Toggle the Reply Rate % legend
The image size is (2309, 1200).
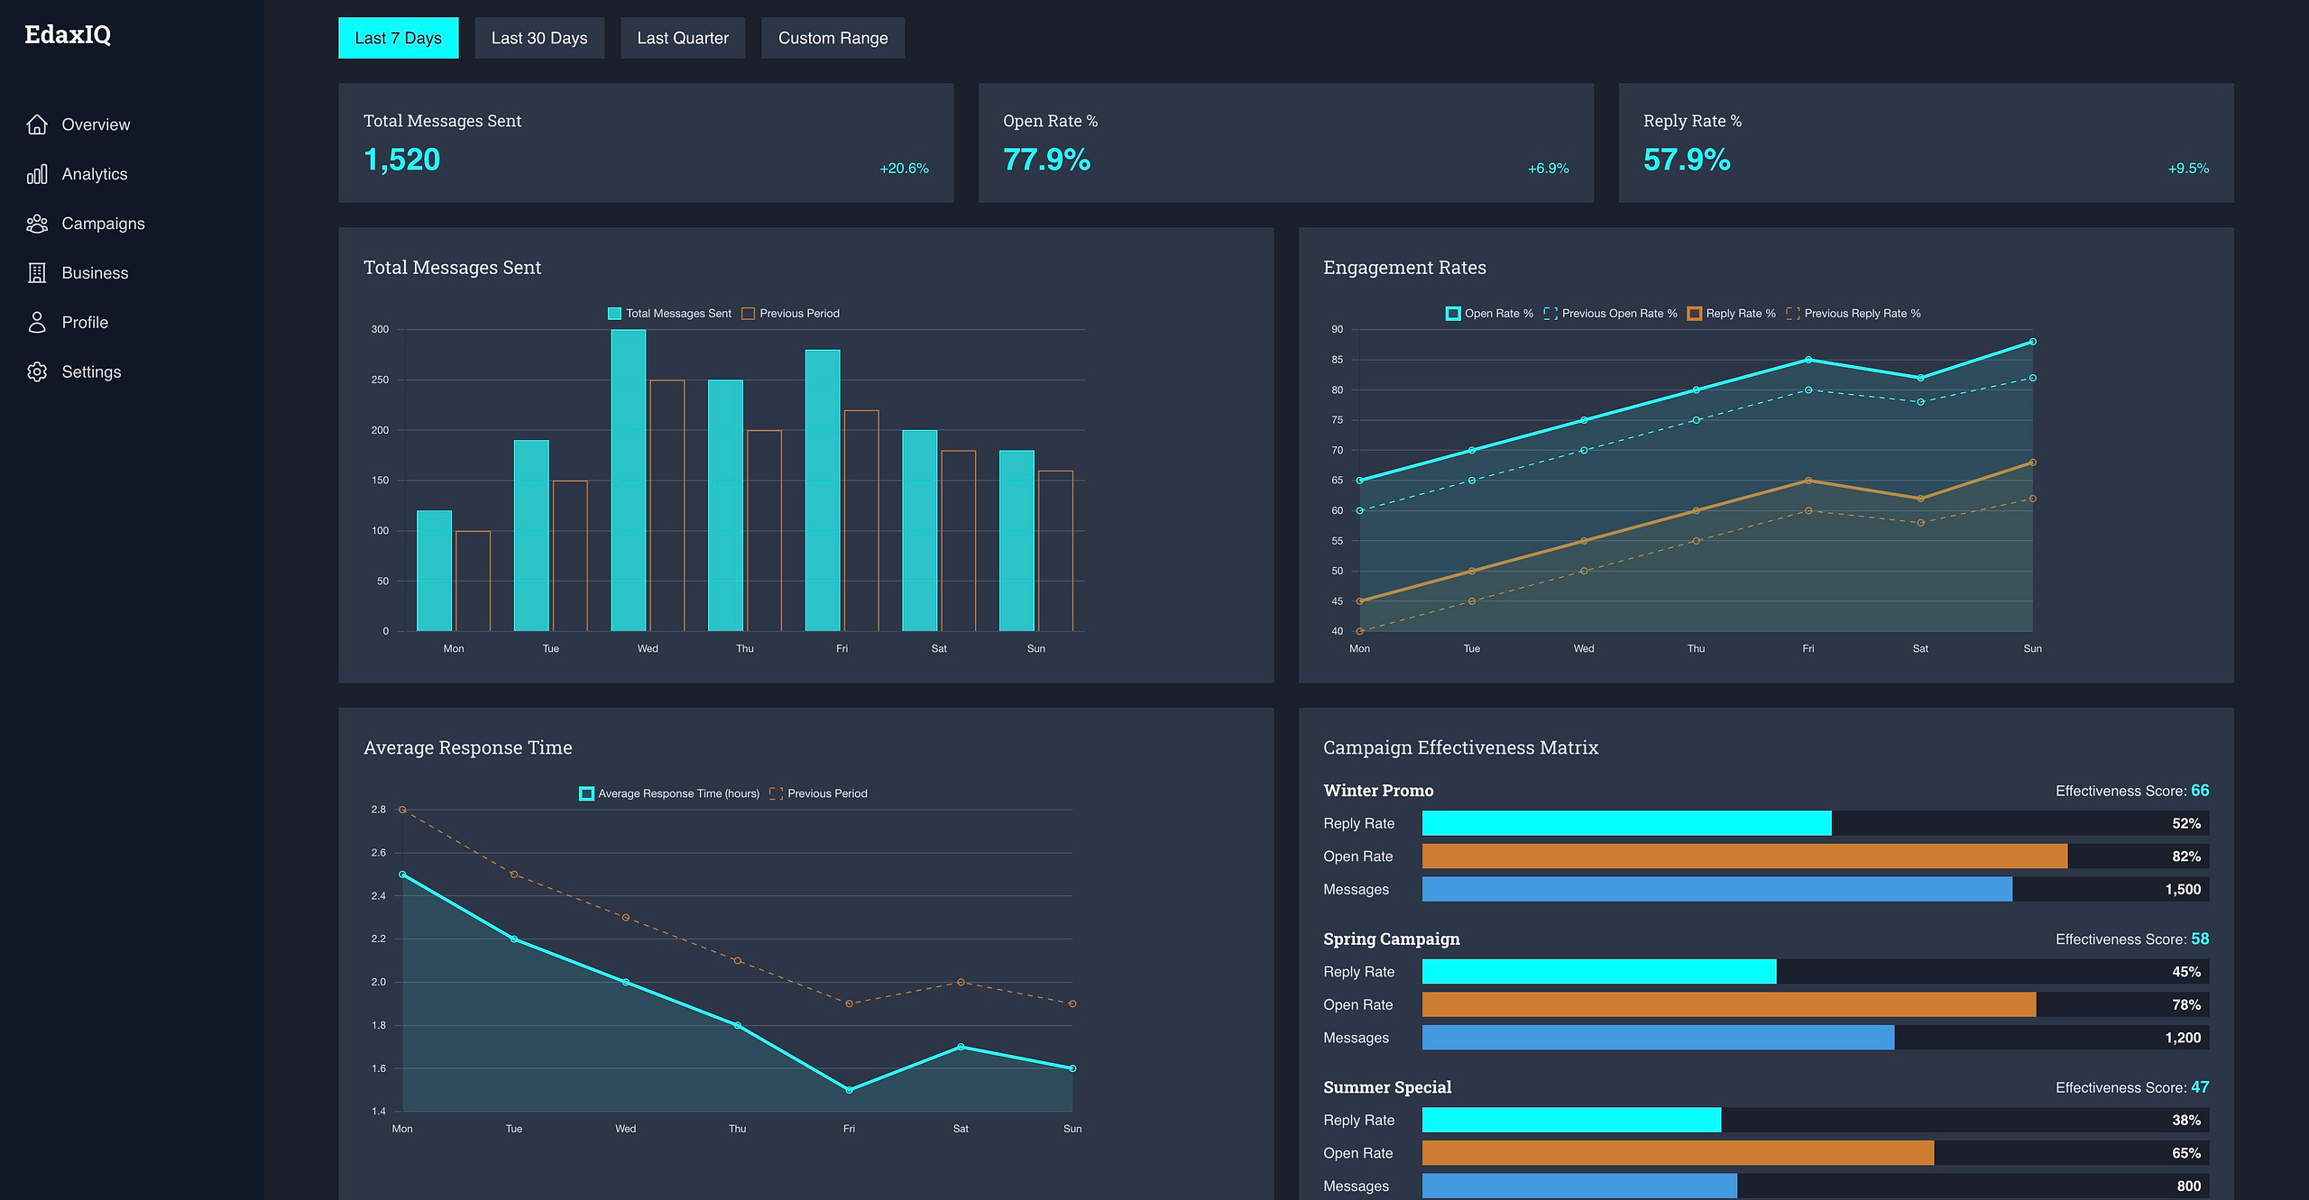point(1731,314)
